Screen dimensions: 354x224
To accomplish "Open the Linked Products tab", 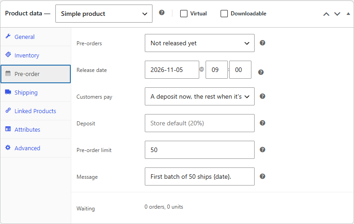I will tap(36, 111).
